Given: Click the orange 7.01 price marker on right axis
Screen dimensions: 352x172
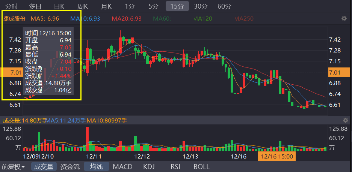Looking at the screenshot, I should click(339, 72).
